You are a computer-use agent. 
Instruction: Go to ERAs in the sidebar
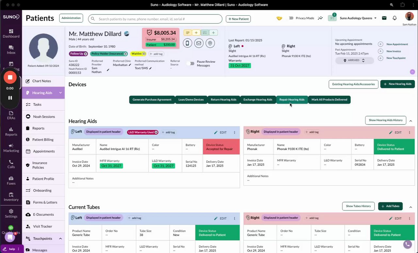point(11,115)
